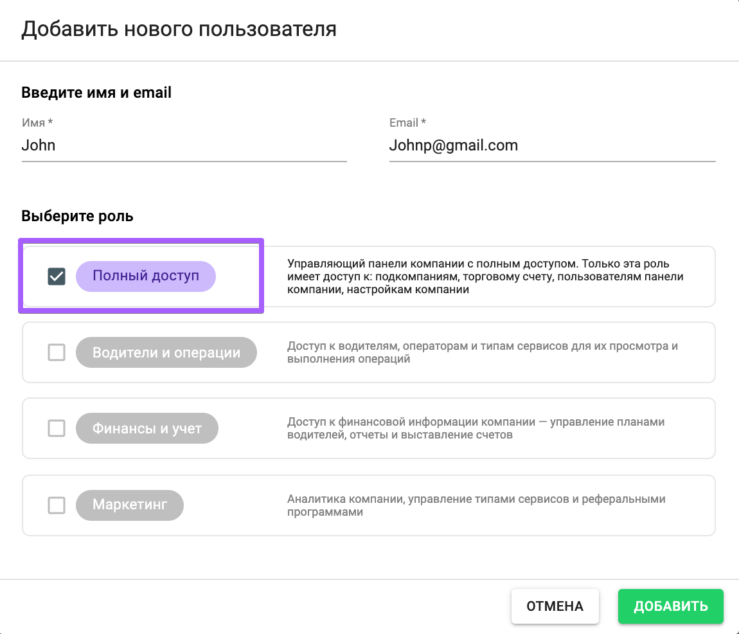Click the Имя field containing John
739x634 pixels.
click(184, 146)
